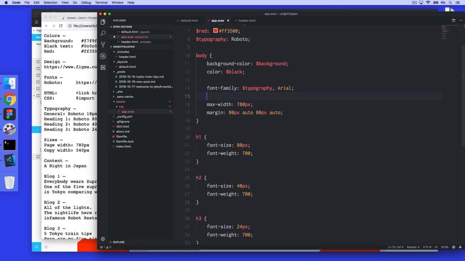Open the Extensions view in activity bar
Screen dimensions: 465x261
click(103, 67)
